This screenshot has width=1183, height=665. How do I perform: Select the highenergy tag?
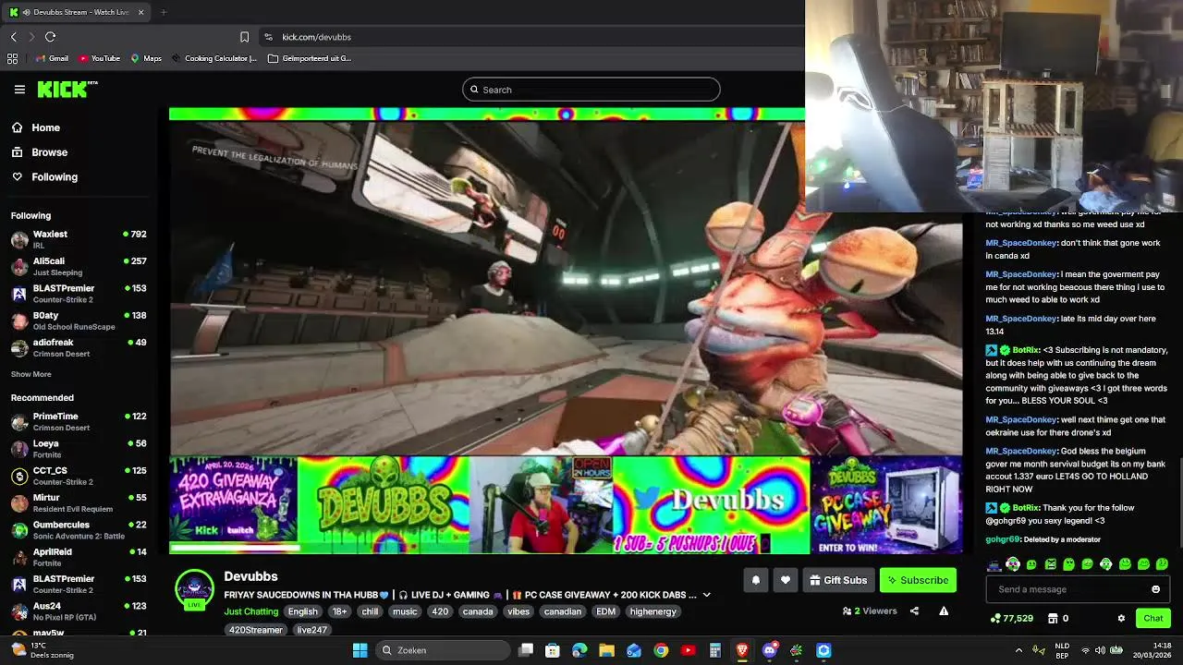pyautogui.click(x=653, y=611)
